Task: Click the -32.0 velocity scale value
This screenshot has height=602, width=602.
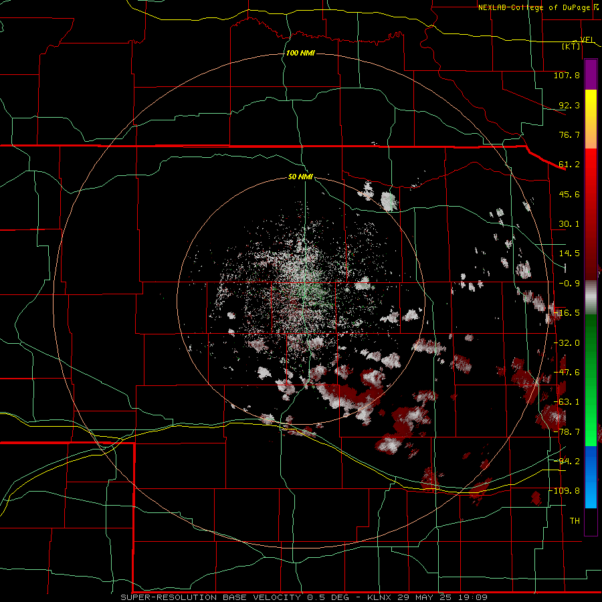Action: [x=567, y=343]
